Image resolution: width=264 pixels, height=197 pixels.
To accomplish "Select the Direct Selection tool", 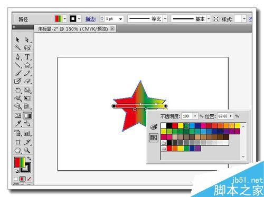I will pyautogui.click(x=27, y=40).
